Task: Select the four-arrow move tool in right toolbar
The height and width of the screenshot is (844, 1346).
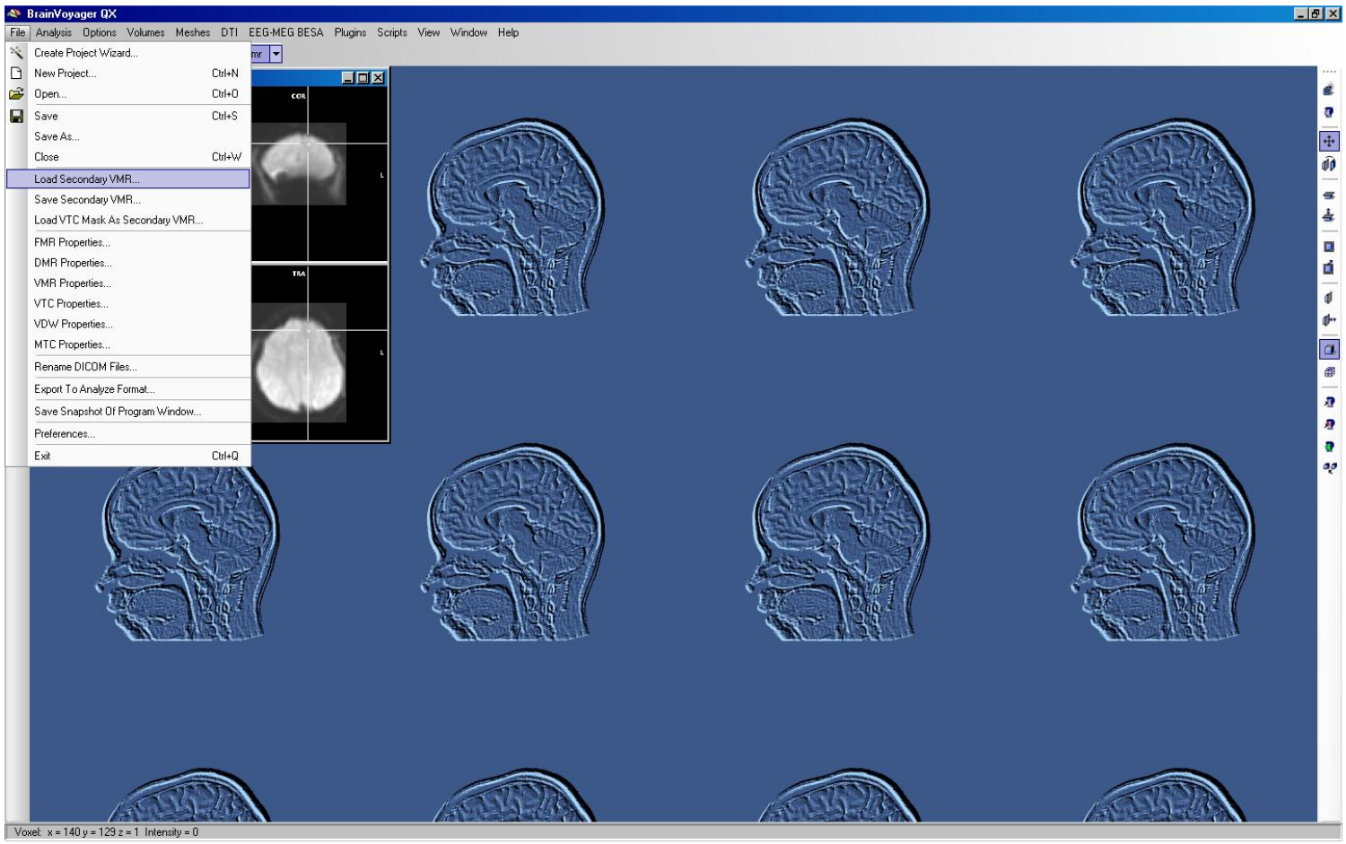Action: click(x=1329, y=141)
